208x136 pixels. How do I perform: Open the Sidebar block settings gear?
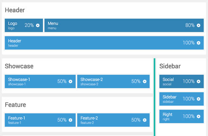(x=199, y=99)
